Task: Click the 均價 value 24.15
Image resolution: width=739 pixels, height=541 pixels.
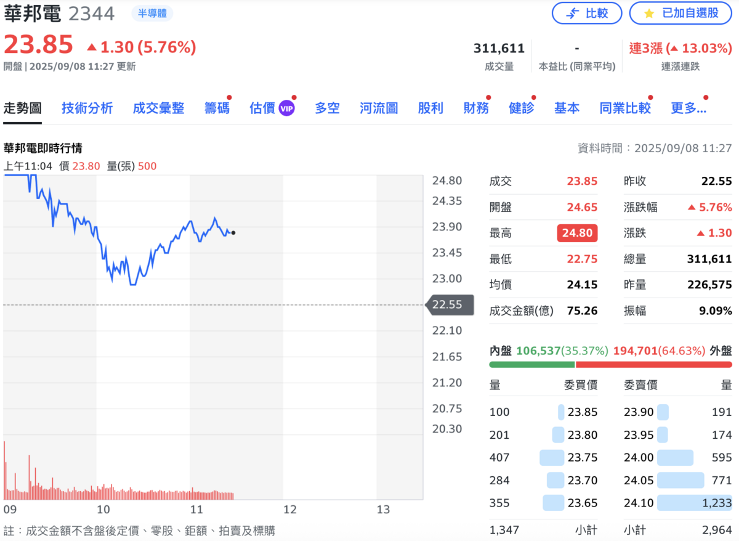Action: click(582, 285)
